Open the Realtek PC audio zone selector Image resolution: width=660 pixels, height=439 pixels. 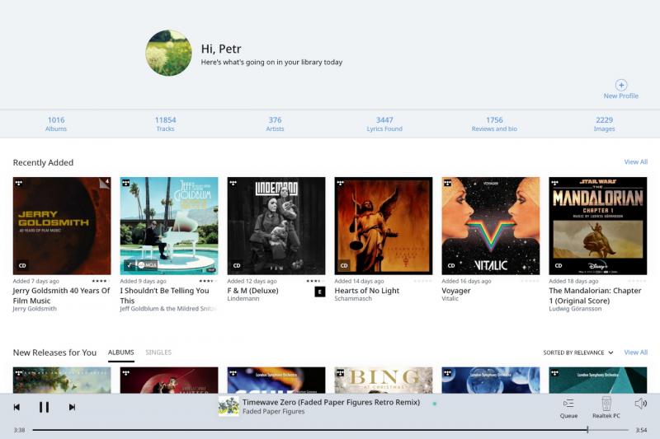pyautogui.click(x=606, y=407)
